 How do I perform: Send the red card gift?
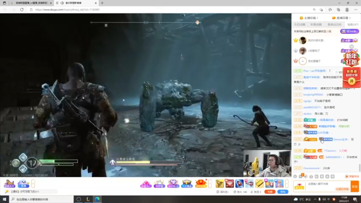tap(229, 184)
